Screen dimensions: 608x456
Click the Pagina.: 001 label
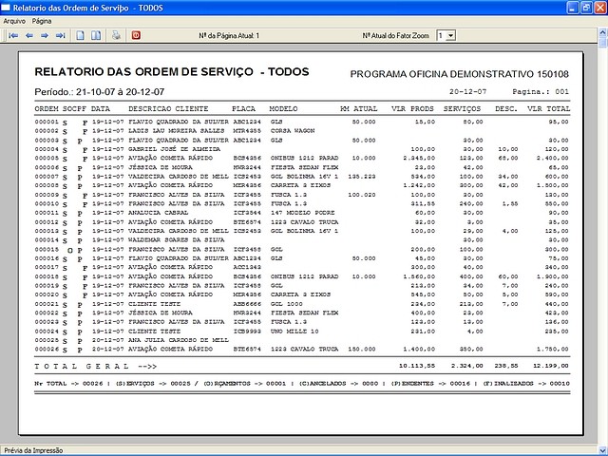[x=541, y=92]
